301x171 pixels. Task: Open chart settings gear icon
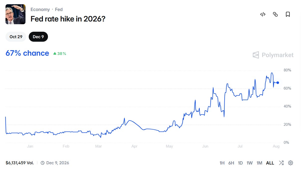291,163
